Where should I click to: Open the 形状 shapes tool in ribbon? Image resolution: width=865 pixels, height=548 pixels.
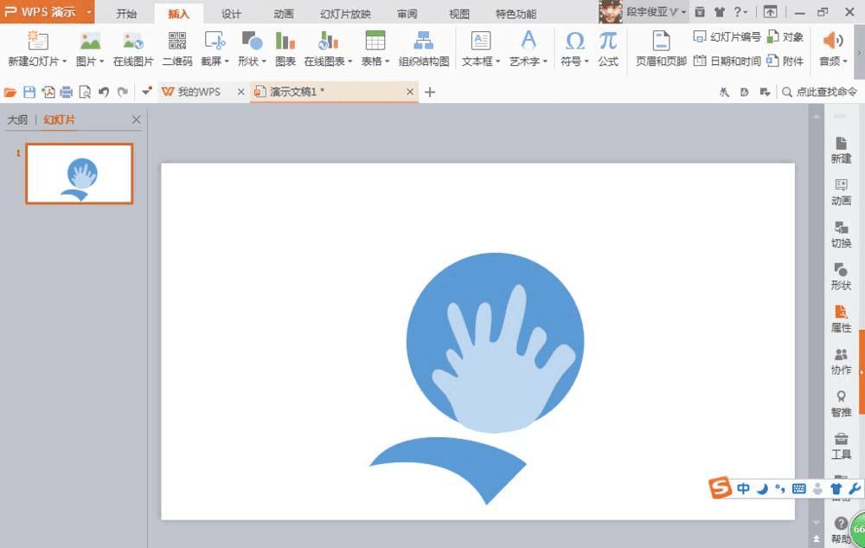(x=252, y=41)
